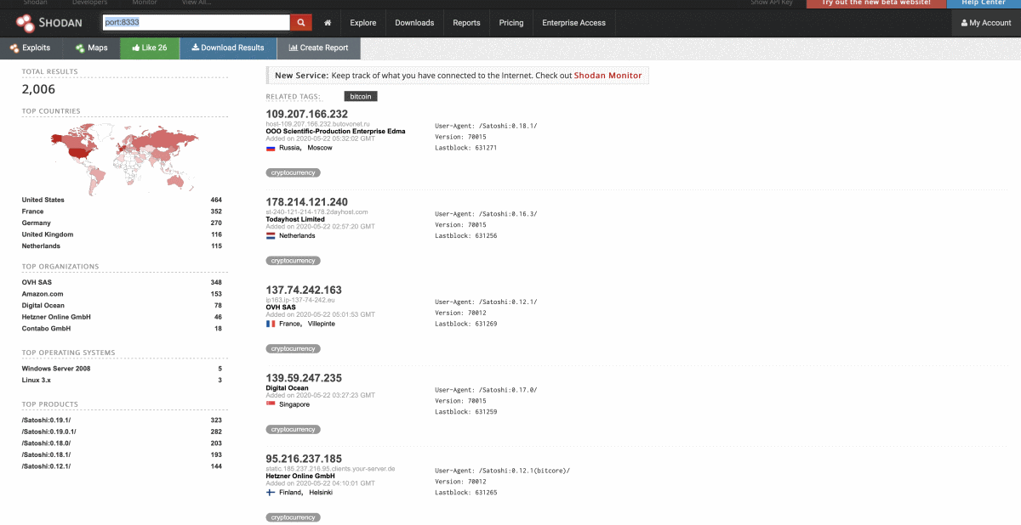
Task: Click cryptocurrency tag under 95.216.237.185
Action: 294,517
